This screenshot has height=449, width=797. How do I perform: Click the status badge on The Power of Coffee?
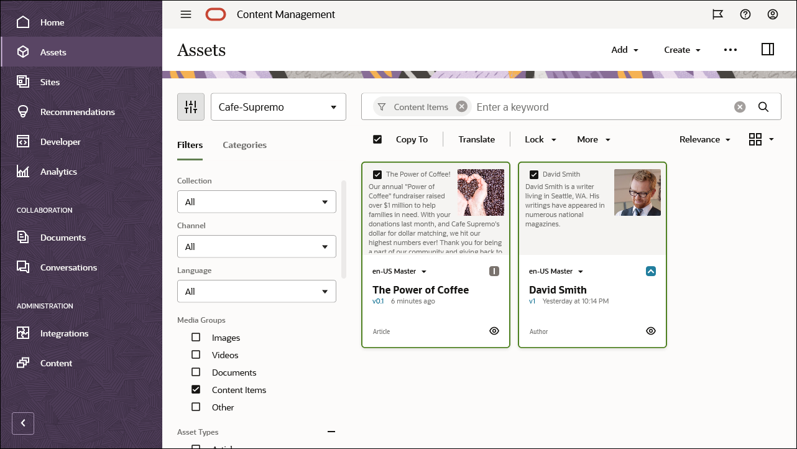click(x=494, y=271)
